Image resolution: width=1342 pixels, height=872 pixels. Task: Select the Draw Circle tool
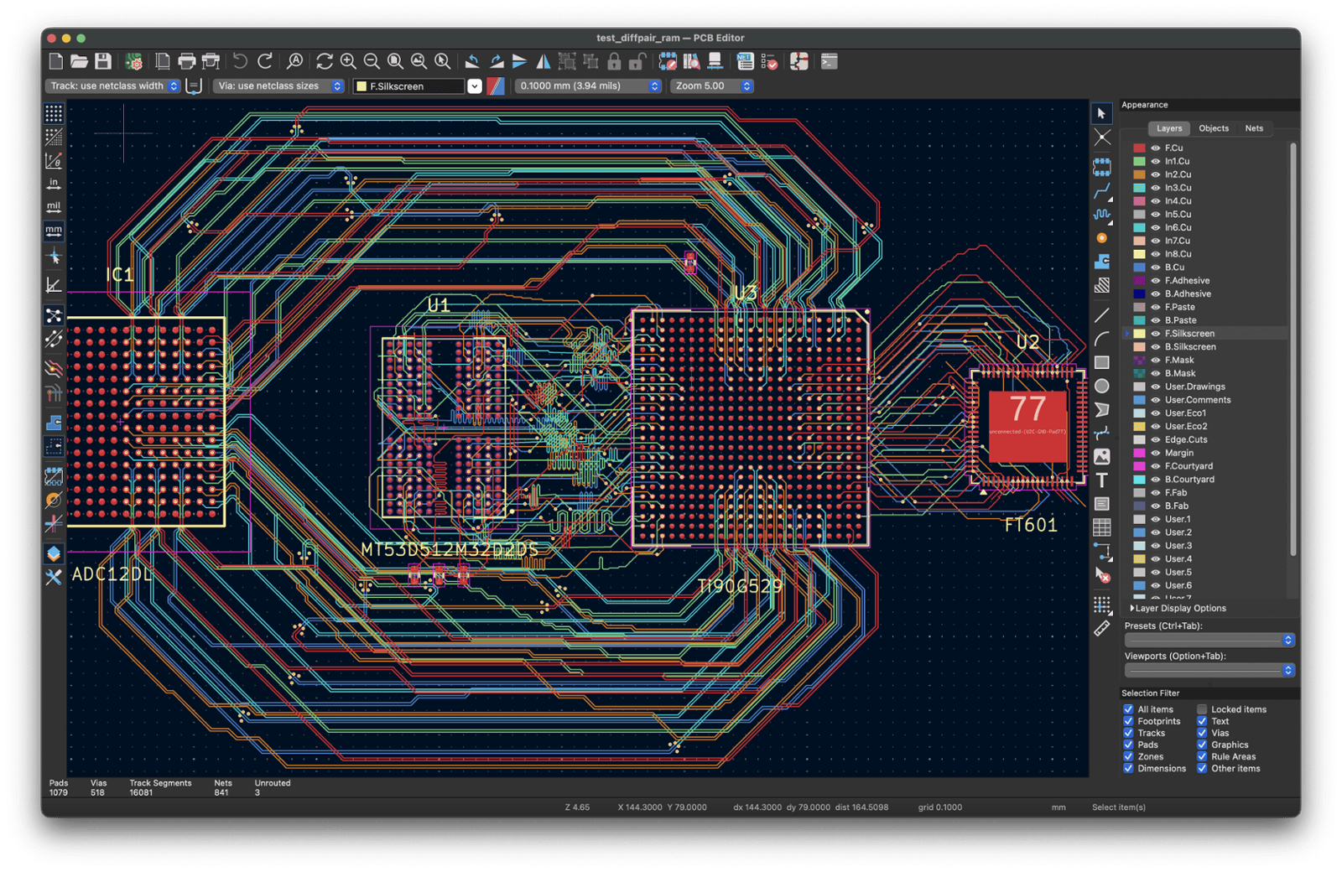pos(1102,386)
